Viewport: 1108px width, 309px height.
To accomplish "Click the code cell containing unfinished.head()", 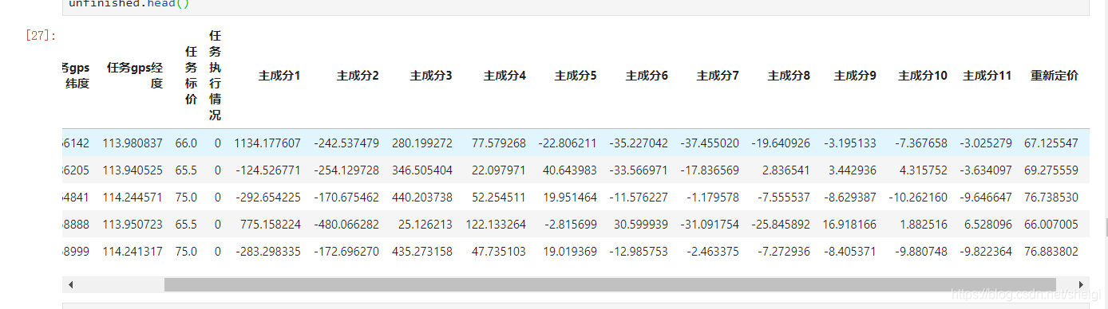I will (576, 6).
